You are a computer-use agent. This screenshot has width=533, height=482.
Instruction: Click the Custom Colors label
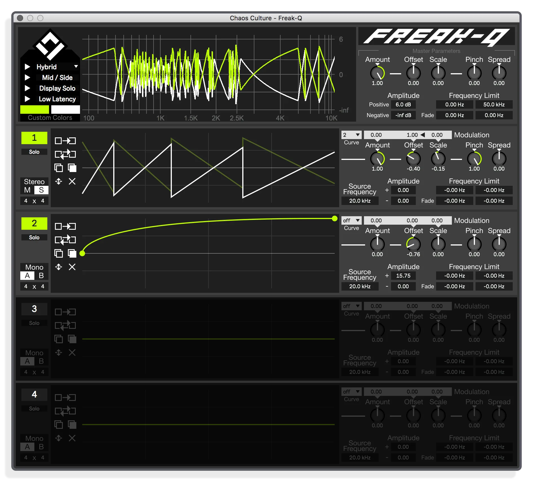(50, 118)
